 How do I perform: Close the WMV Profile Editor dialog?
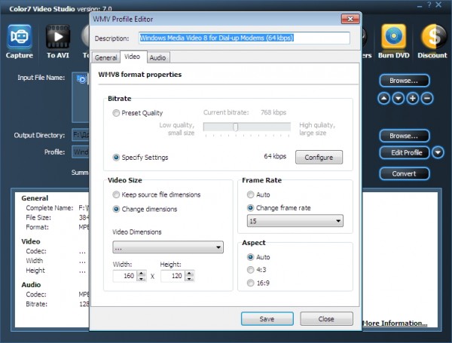coord(350,19)
